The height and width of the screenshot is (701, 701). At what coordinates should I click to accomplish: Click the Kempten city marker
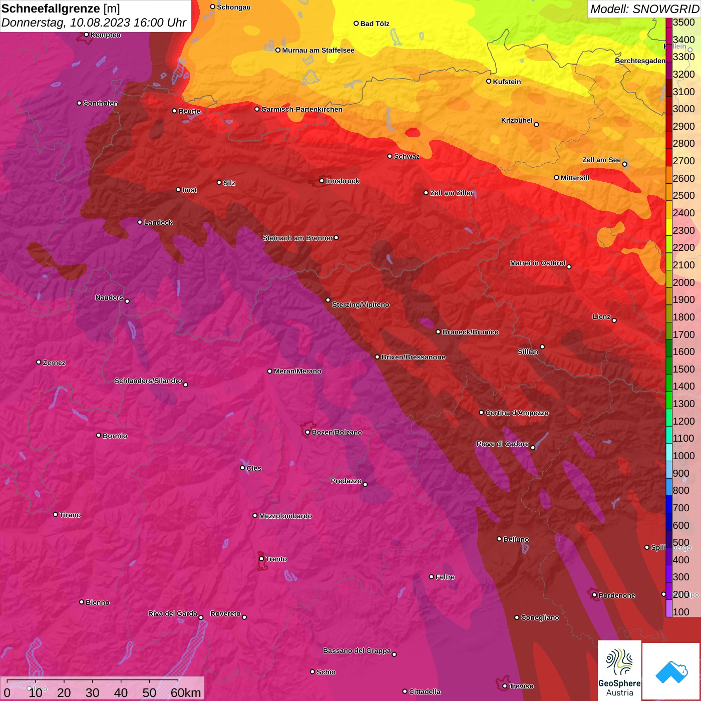(x=86, y=35)
